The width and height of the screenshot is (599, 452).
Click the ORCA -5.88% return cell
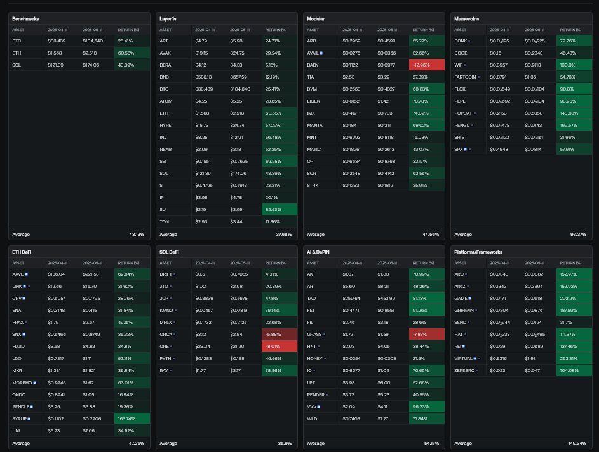[279, 335]
